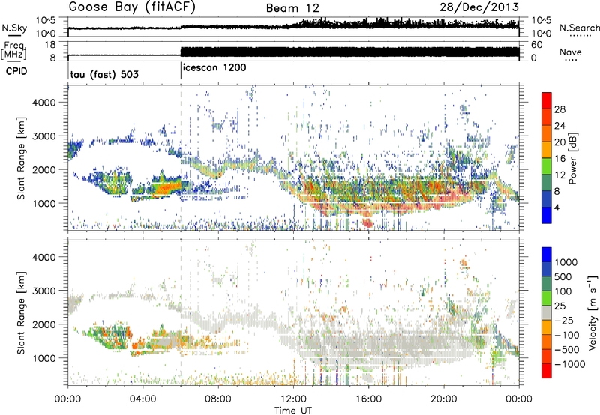Click the red bottom of the velocity colorbar

tap(547, 371)
